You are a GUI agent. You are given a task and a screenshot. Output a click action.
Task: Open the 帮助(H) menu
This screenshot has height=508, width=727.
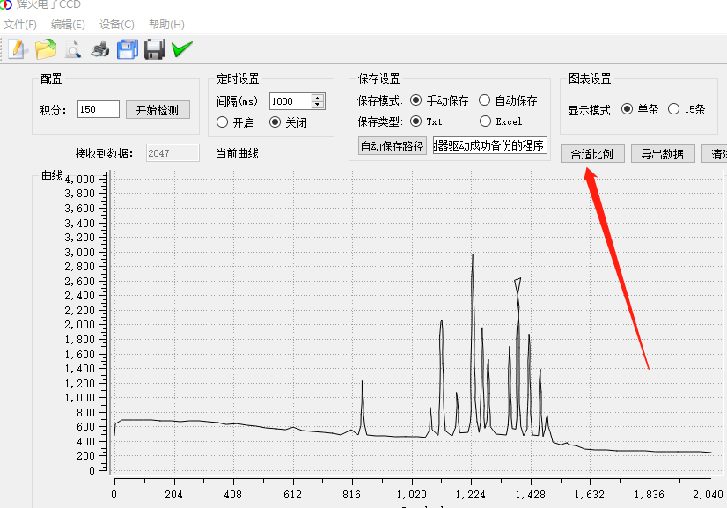click(166, 24)
